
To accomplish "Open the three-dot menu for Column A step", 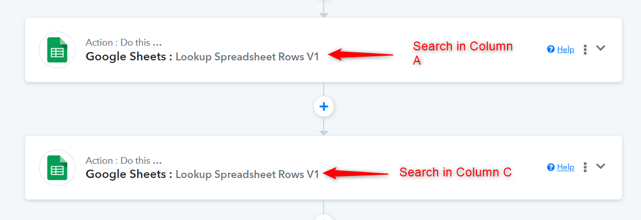I will [585, 49].
